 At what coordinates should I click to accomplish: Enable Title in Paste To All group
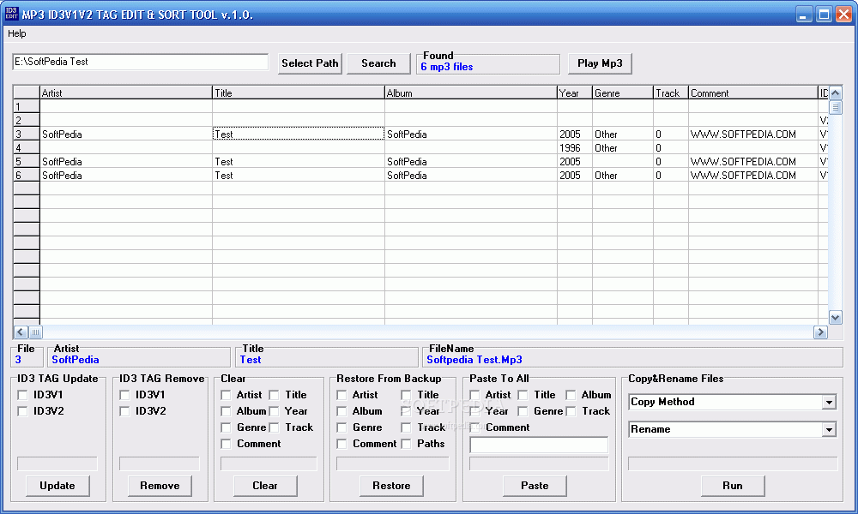[x=523, y=395]
